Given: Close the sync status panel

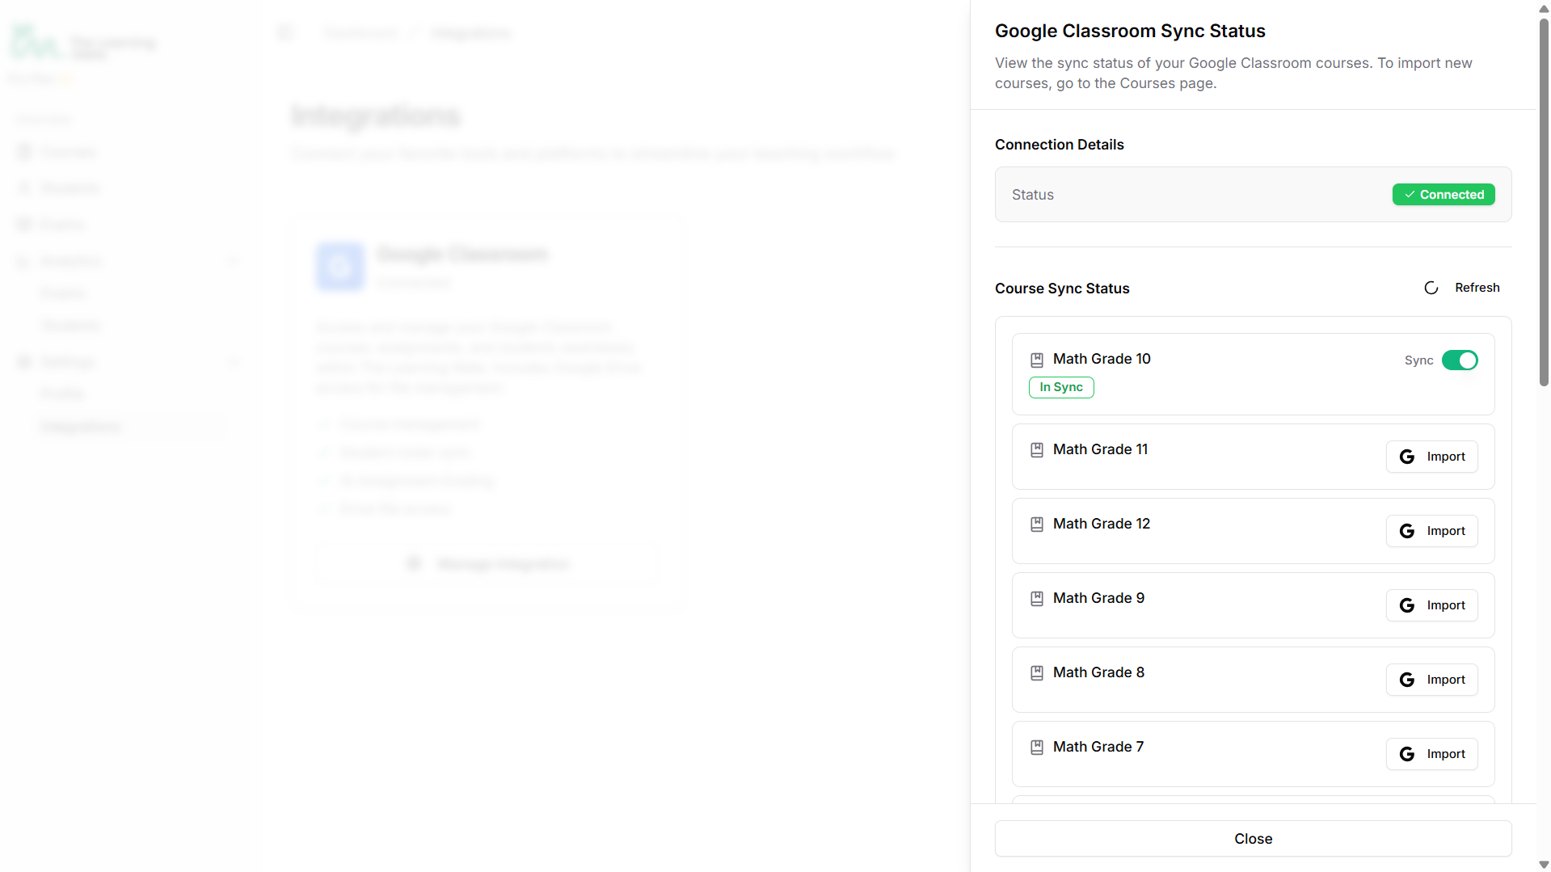Looking at the screenshot, I should tap(1253, 839).
